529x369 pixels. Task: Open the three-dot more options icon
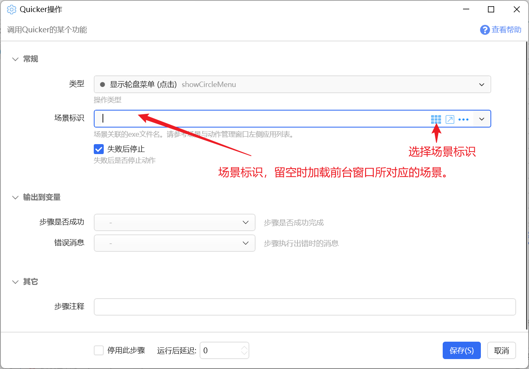click(463, 120)
